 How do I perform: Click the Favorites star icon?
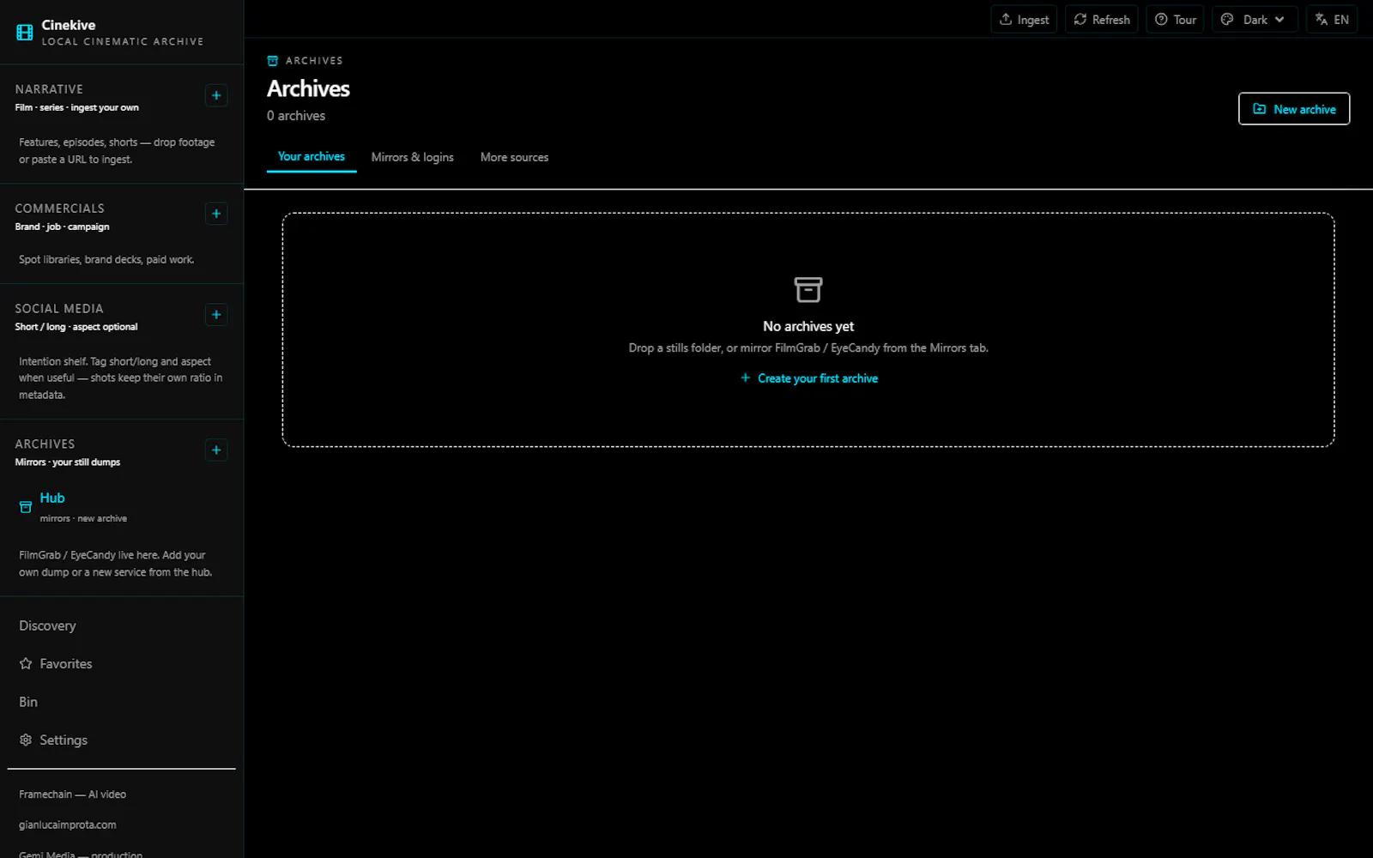tap(26, 663)
